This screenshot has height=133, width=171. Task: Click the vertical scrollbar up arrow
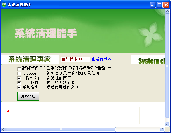click(167, 11)
